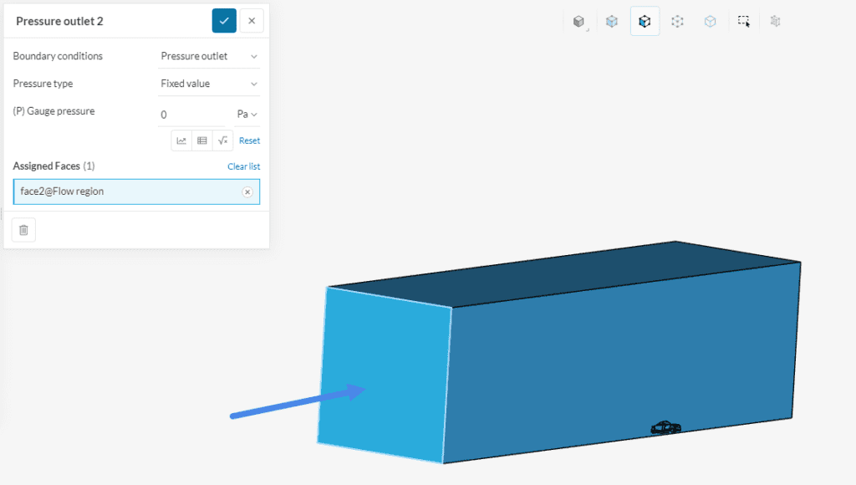Select the face2@Flow region entry
Viewport: 856px width, 485px height.
(125, 191)
